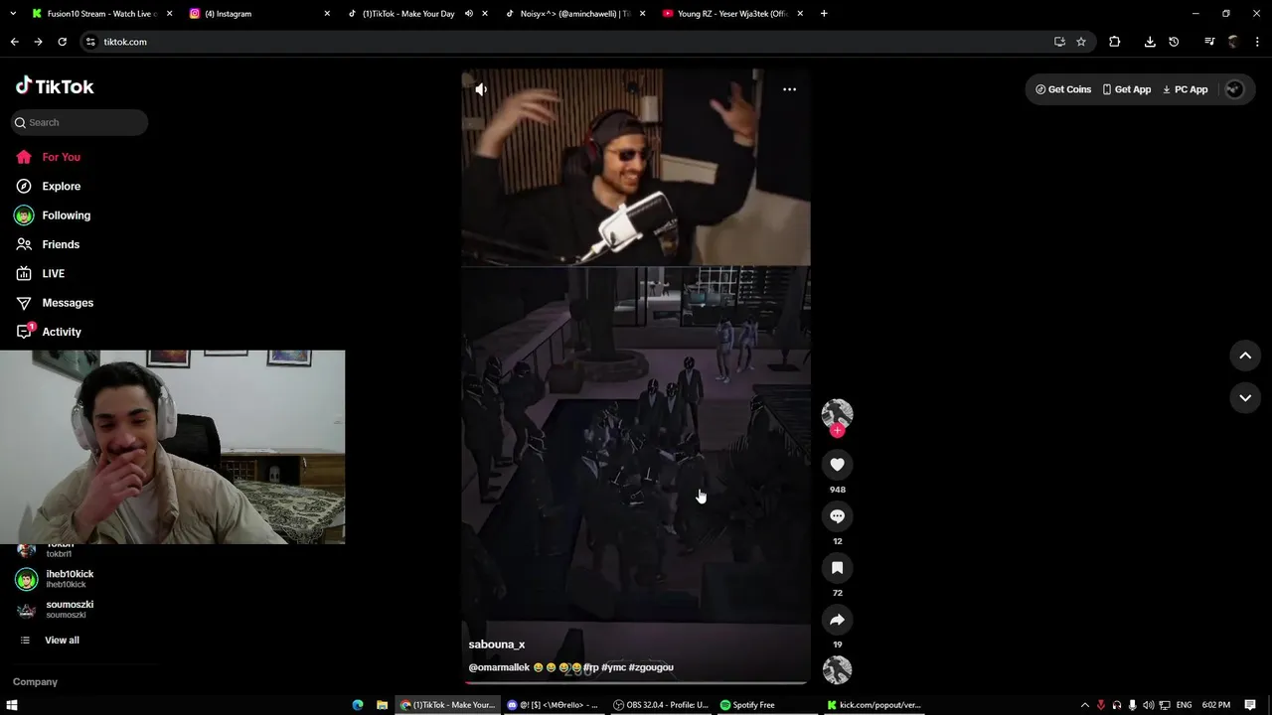Screen dimensions: 1272x715
Task: Follow the creator with the red plus badge
Action: tap(837, 431)
